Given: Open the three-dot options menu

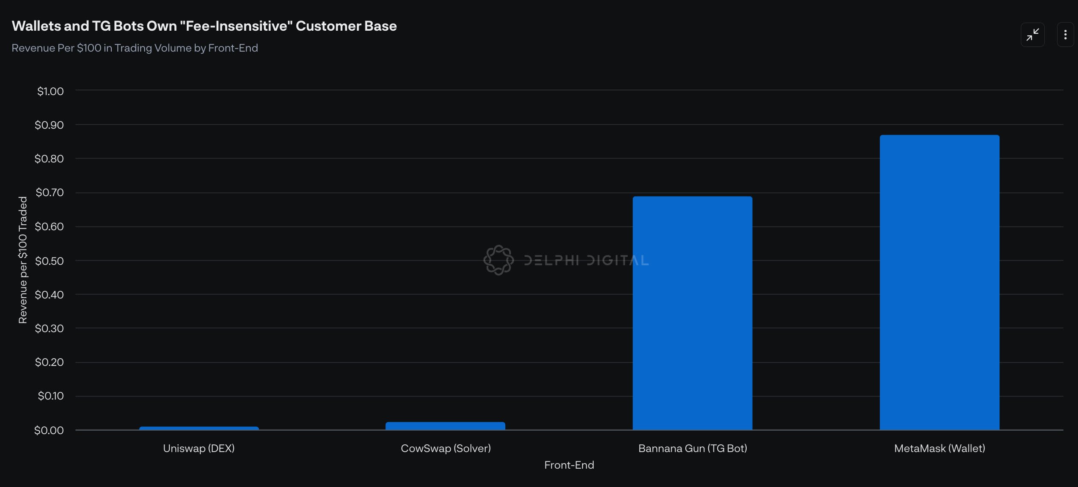Looking at the screenshot, I should coord(1065,35).
